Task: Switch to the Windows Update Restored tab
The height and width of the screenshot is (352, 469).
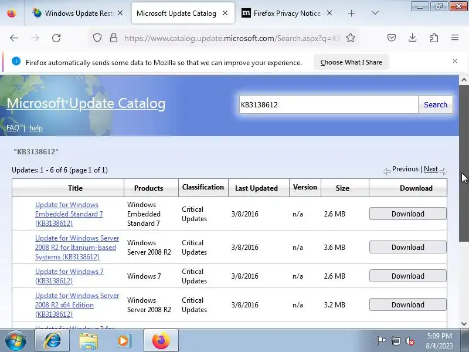Action: point(78,13)
